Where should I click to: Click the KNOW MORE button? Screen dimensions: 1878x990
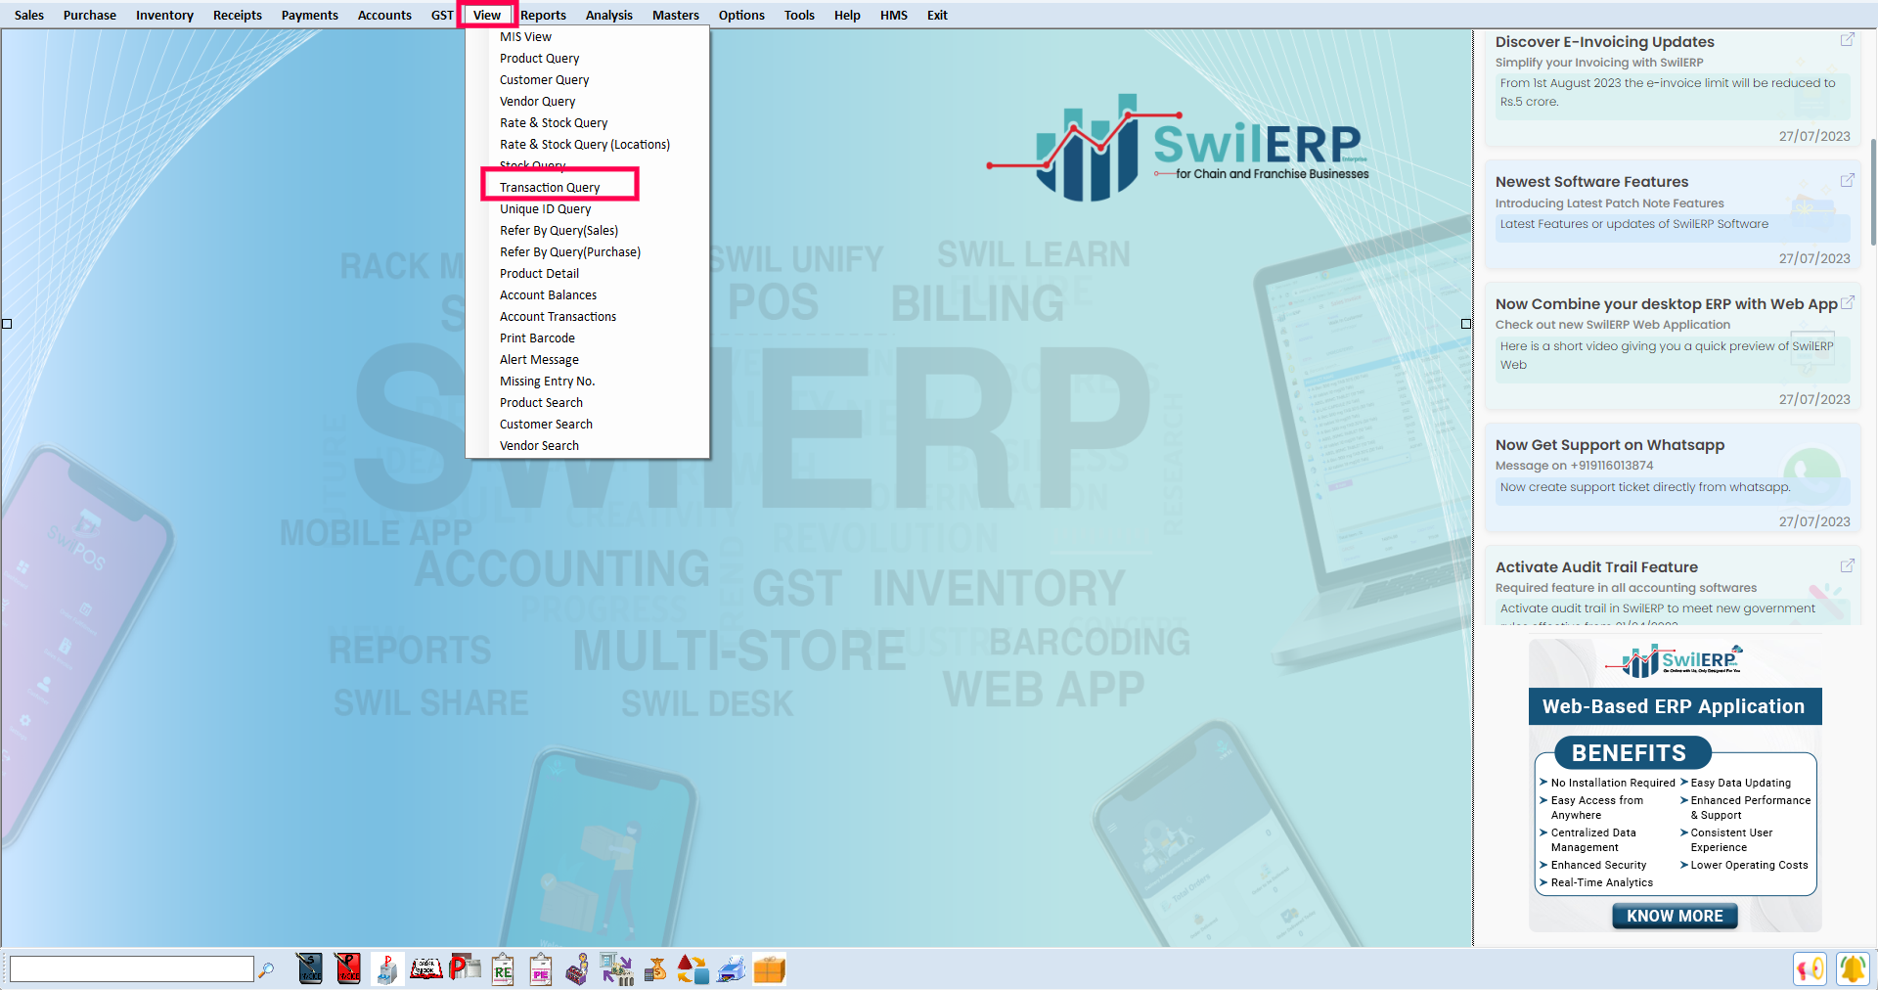pos(1675,916)
